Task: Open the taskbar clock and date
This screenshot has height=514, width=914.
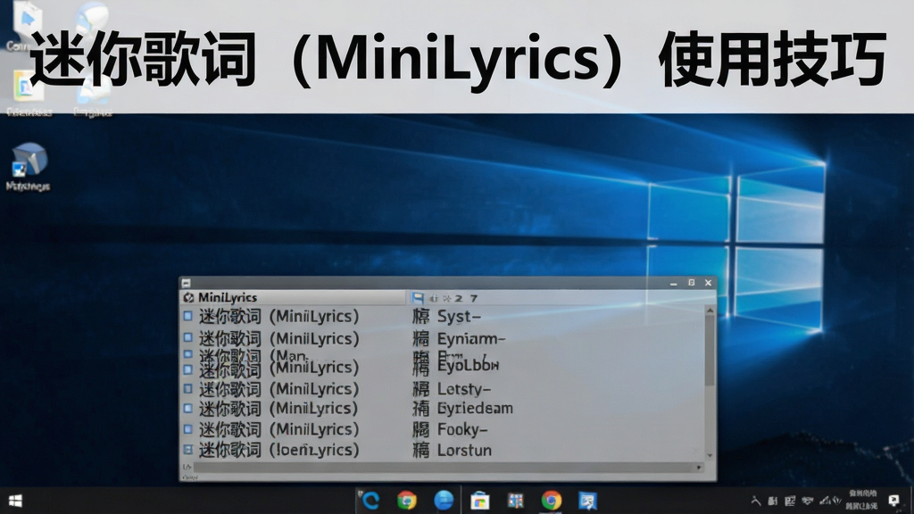Action: coord(861,500)
